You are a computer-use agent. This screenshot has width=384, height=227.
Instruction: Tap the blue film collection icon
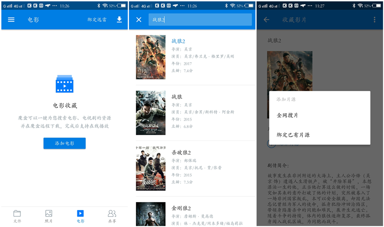tap(65, 84)
